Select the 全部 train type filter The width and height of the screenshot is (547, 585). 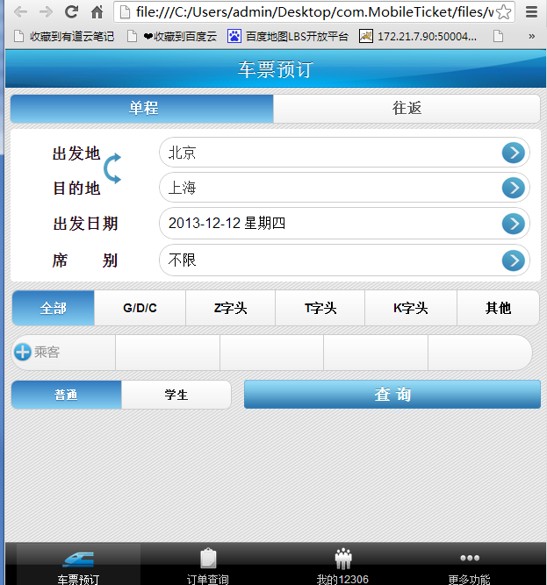53,308
